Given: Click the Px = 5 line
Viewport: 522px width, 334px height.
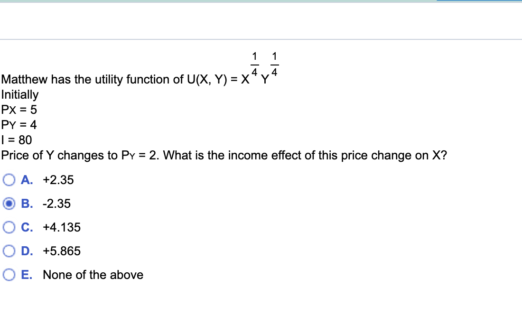Looking at the screenshot, I should (18, 110).
